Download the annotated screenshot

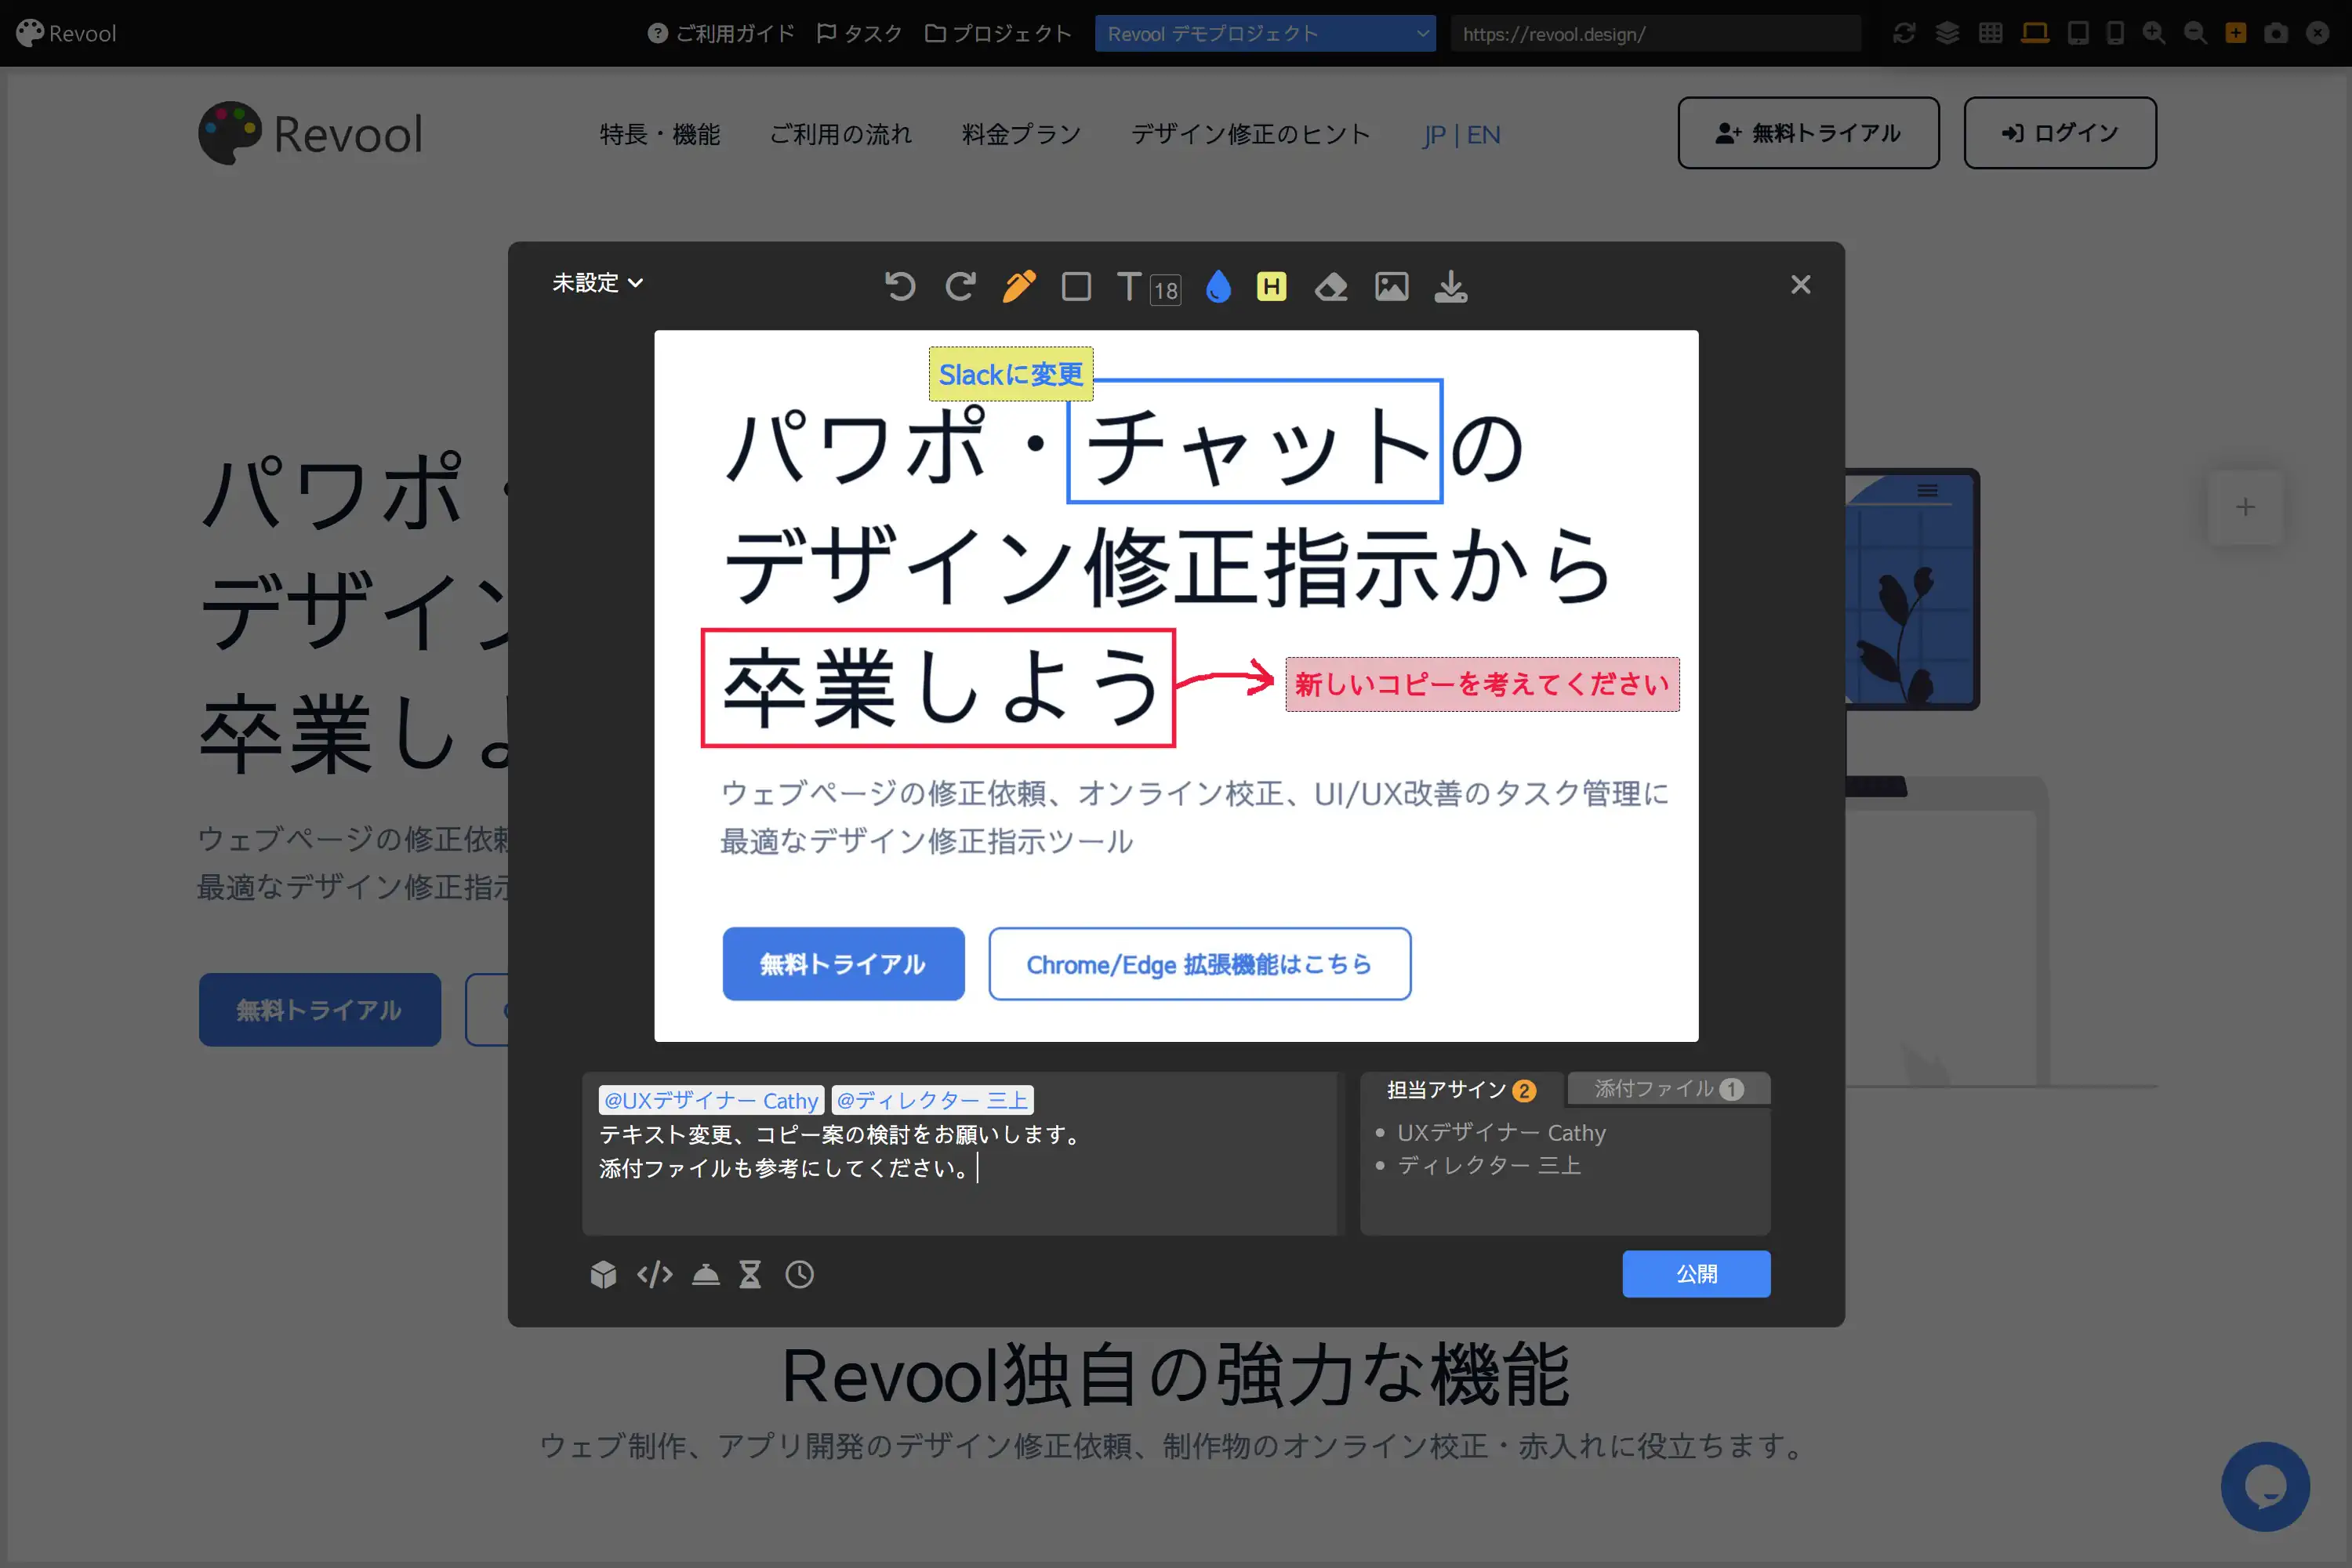coord(1451,287)
